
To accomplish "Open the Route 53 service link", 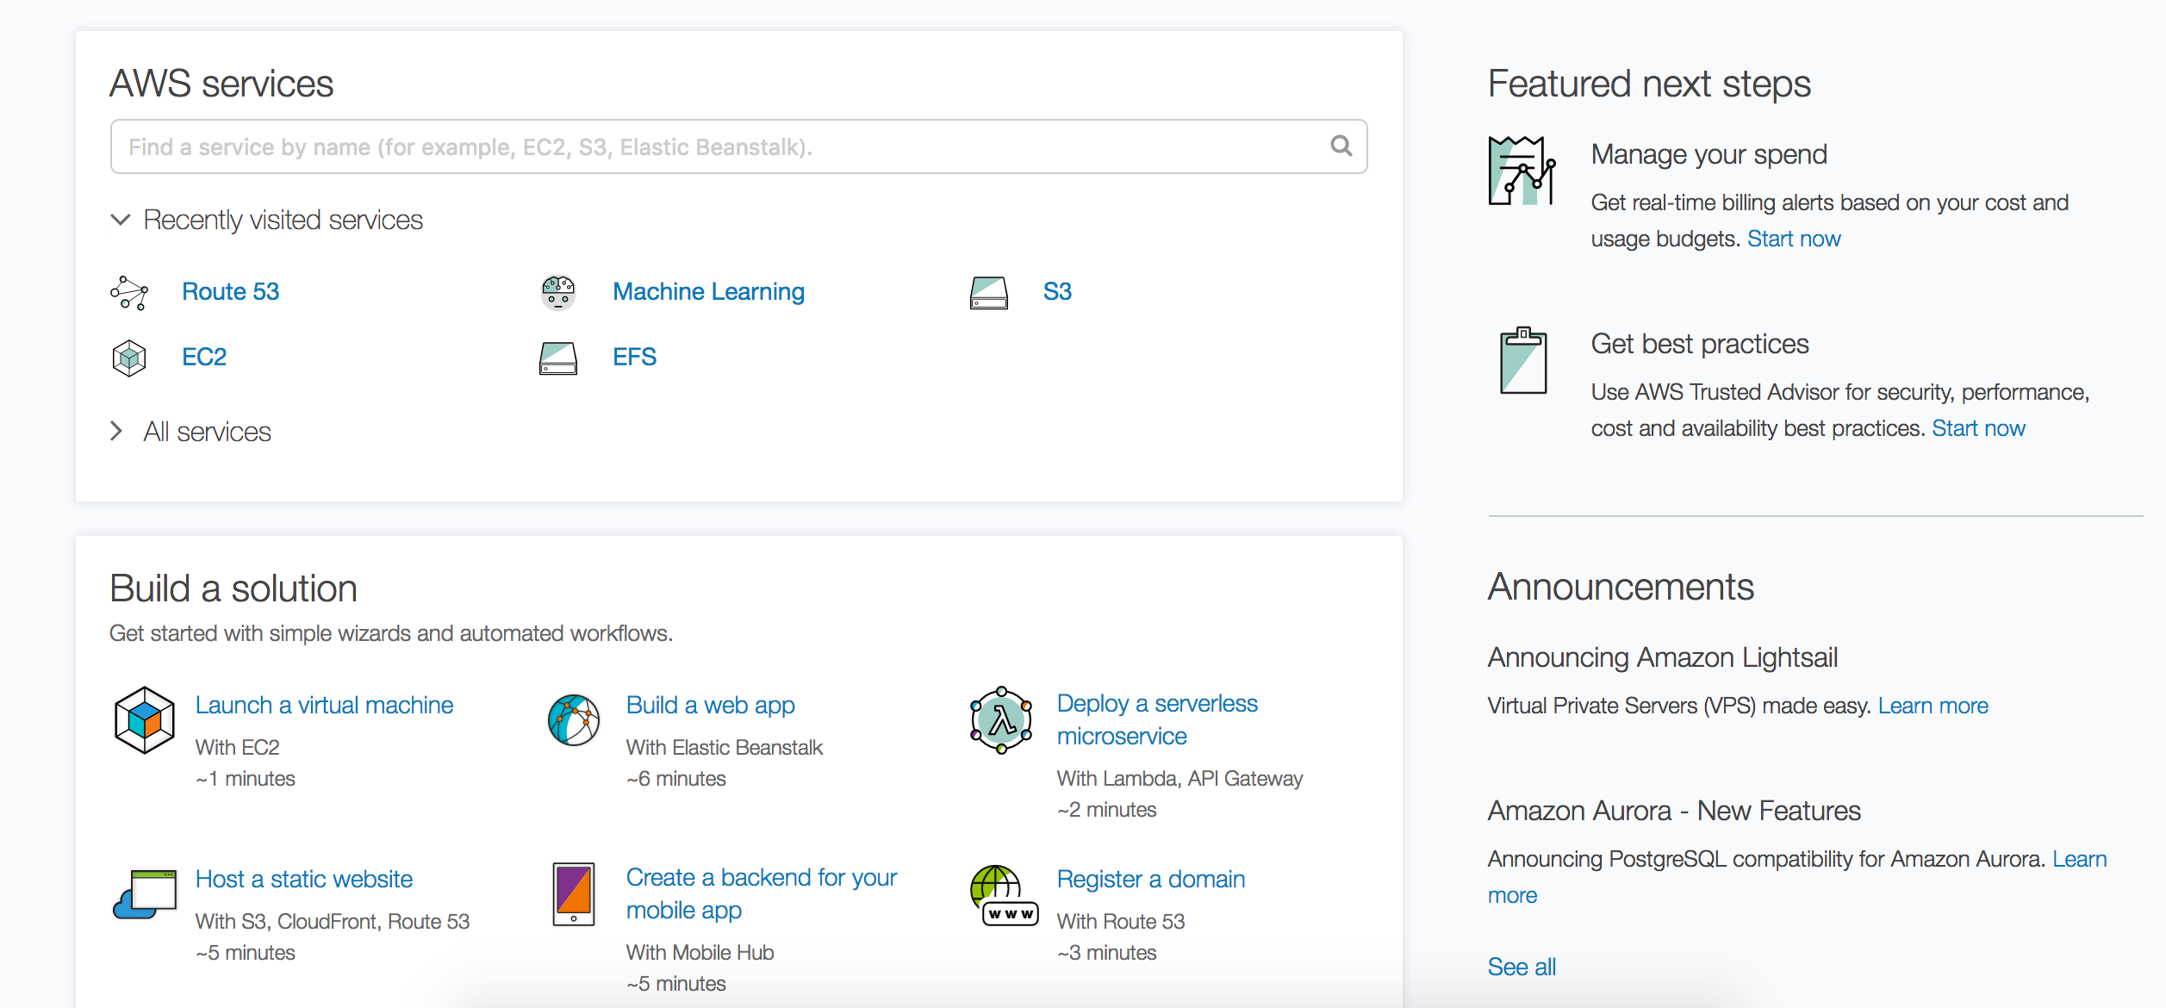I will coord(231,291).
